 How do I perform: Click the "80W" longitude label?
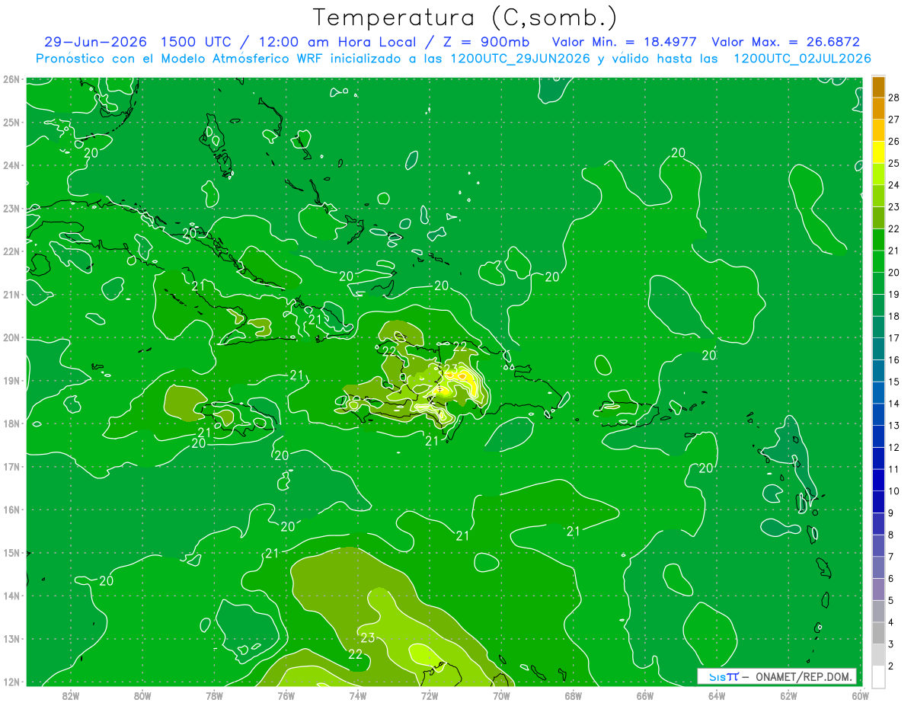[x=142, y=695]
